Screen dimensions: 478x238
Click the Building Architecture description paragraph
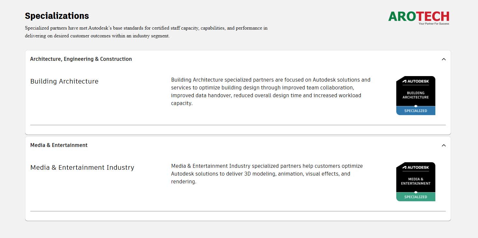pyautogui.click(x=271, y=91)
